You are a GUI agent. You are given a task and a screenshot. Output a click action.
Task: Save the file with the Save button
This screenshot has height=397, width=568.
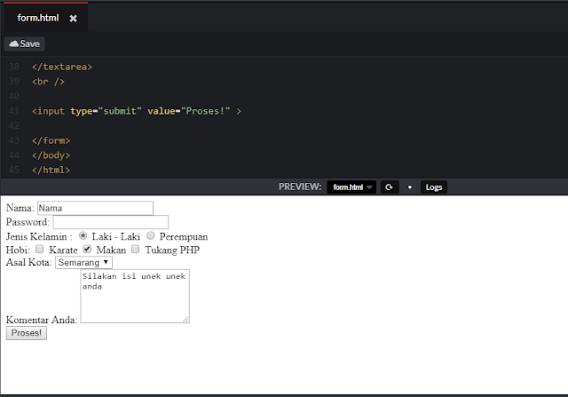coord(25,44)
